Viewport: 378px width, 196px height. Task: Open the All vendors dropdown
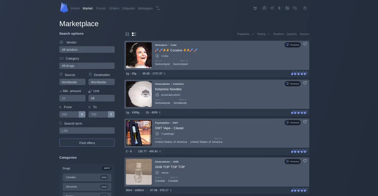tap(87, 50)
